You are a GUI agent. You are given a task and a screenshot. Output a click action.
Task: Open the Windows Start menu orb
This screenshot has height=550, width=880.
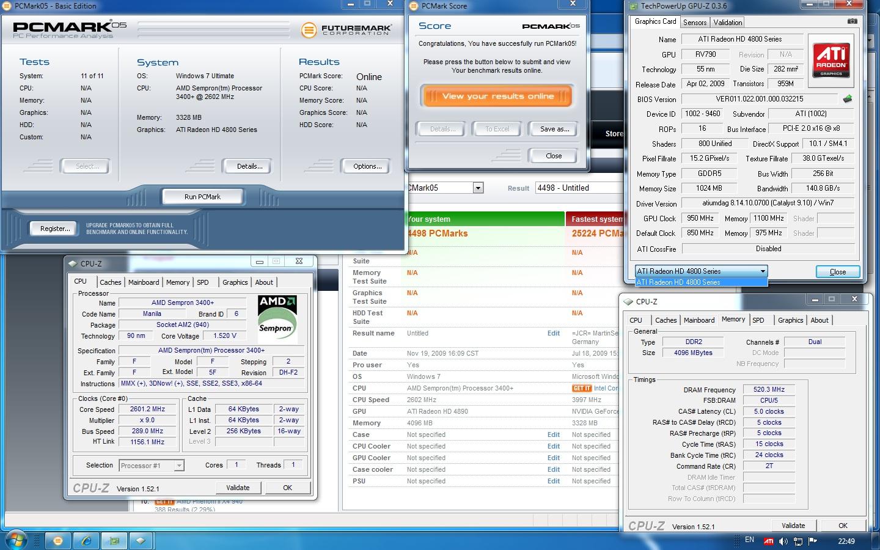click(x=16, y=541)
